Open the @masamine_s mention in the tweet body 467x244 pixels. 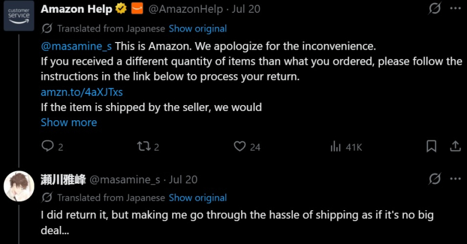[x=76, y=46]
